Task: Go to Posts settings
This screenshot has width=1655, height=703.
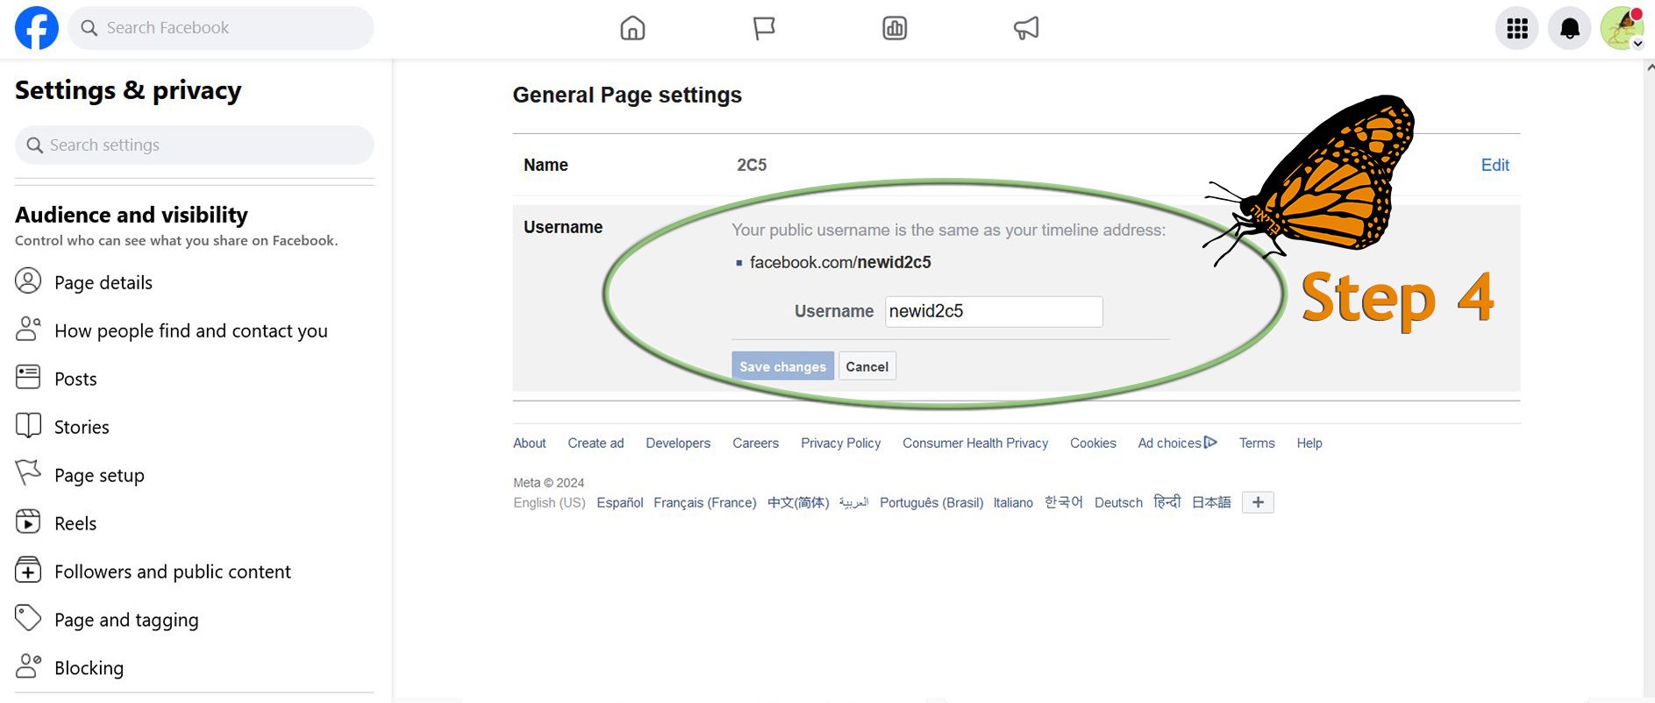Action: tap(75, 379)
